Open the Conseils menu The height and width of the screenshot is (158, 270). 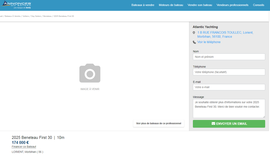coord(258,5)
